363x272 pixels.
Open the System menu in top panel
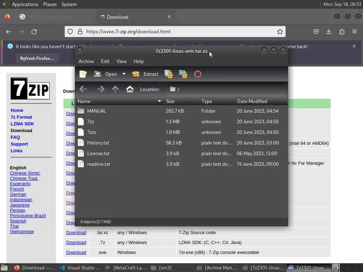[x=69, y=4]
